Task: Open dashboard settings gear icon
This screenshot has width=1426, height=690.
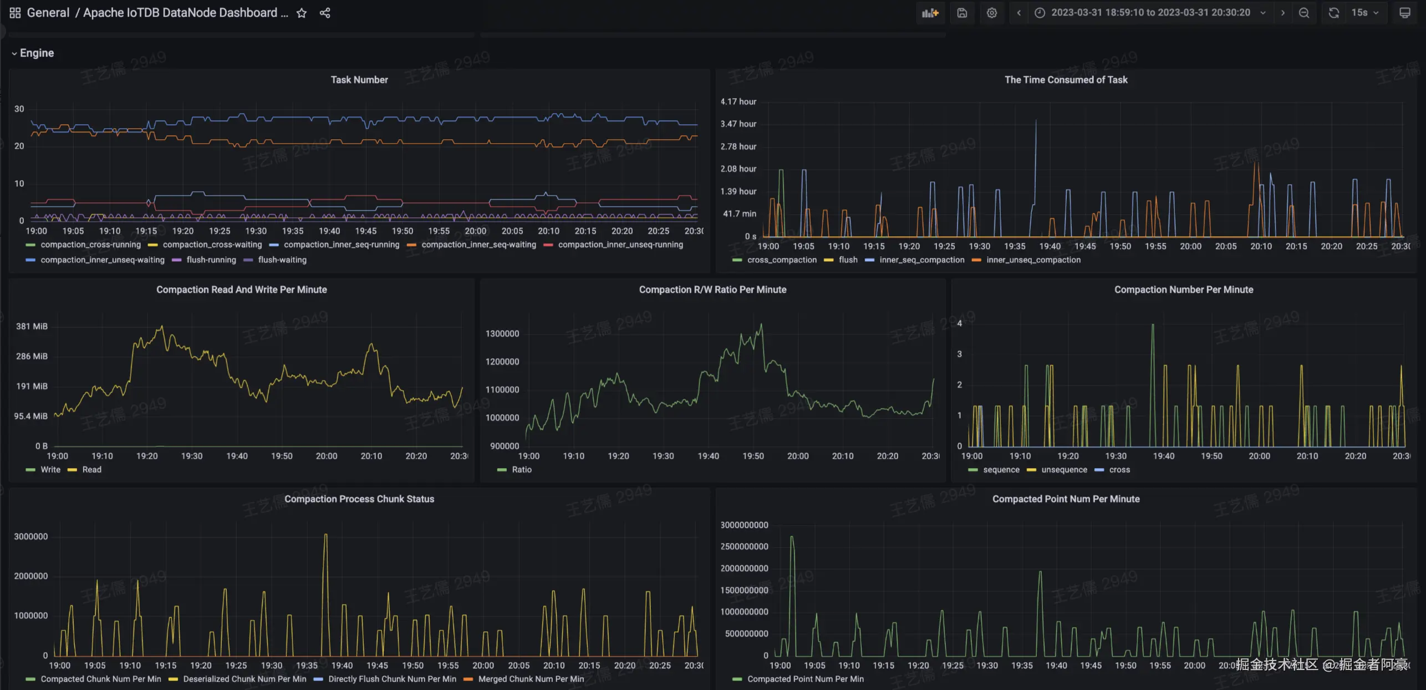Action: 992,13
